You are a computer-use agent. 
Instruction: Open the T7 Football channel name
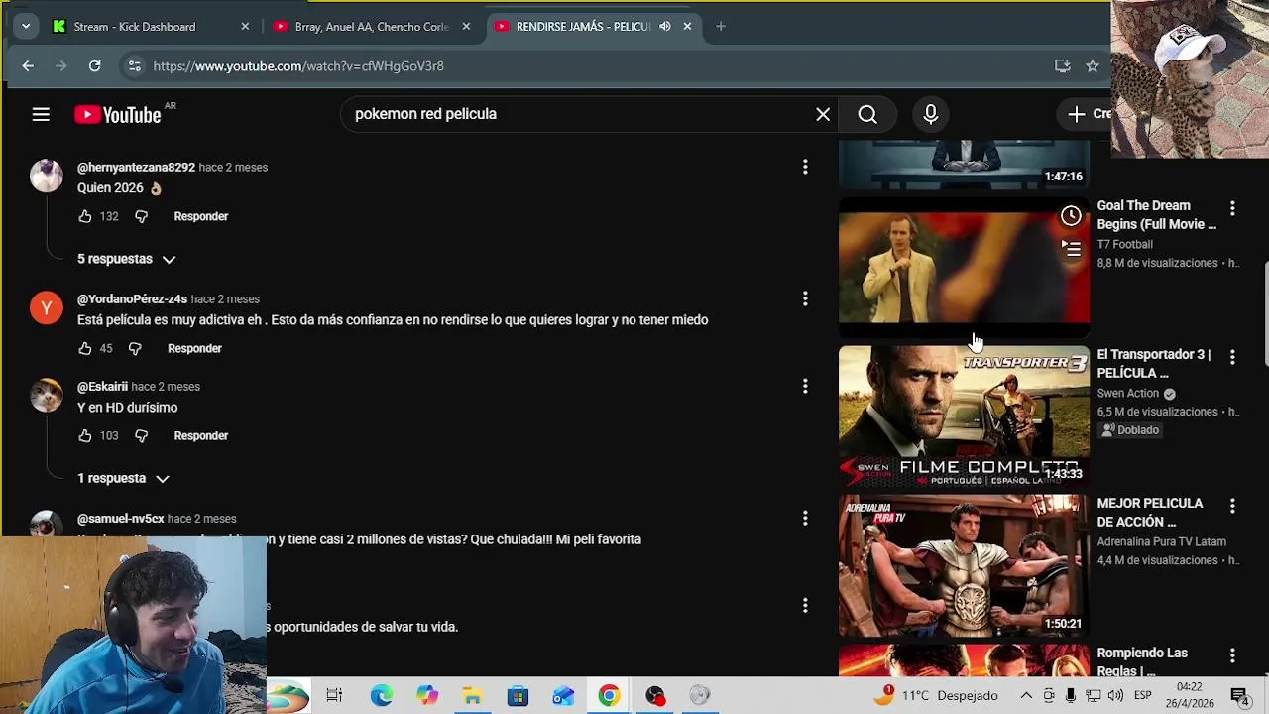coord(1124,244)
